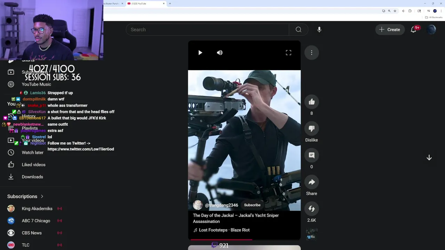Open the Twitter LowTierGod link in chat
The height and width of the screenshot is (250, 445).
coord(81,149)
